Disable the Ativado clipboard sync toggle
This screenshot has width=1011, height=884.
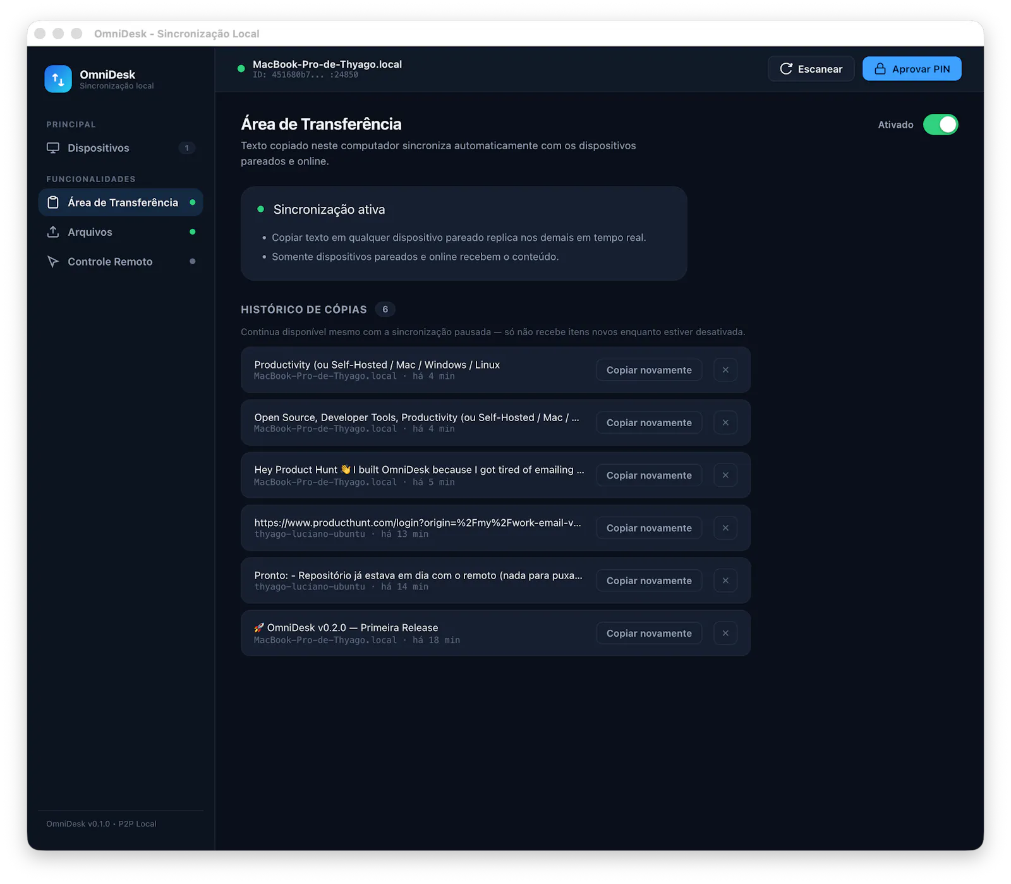940,125
